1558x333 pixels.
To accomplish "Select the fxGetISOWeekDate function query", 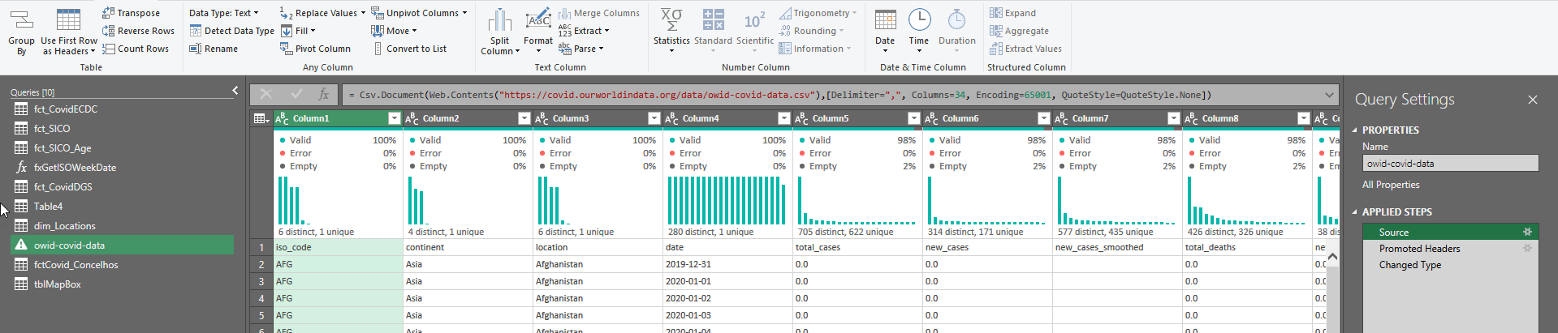I will point(122,167).
